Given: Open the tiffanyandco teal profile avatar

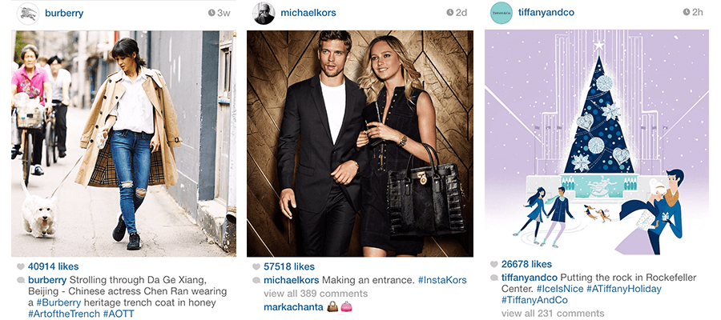Looking at the screenshot, I should point(501,13).
